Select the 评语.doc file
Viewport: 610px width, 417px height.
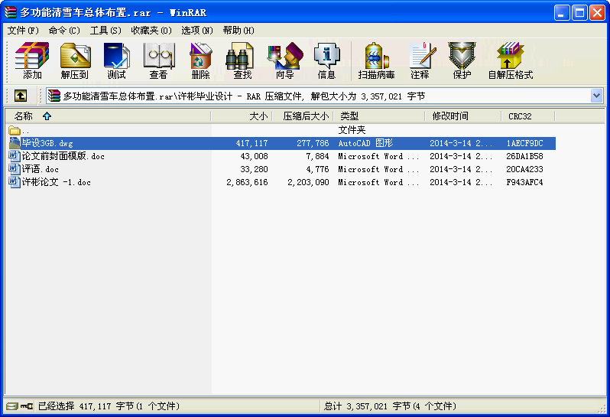(x=40, y=169)
